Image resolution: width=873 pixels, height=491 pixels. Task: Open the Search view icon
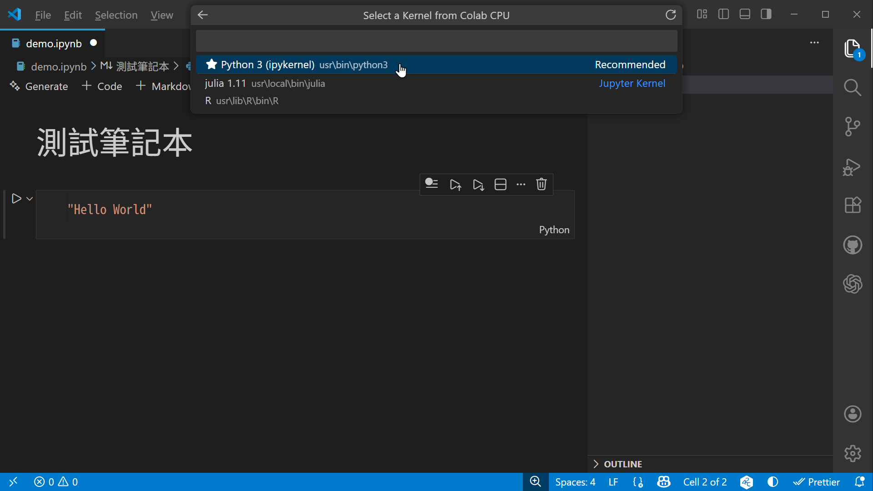(x=853, y=87)
